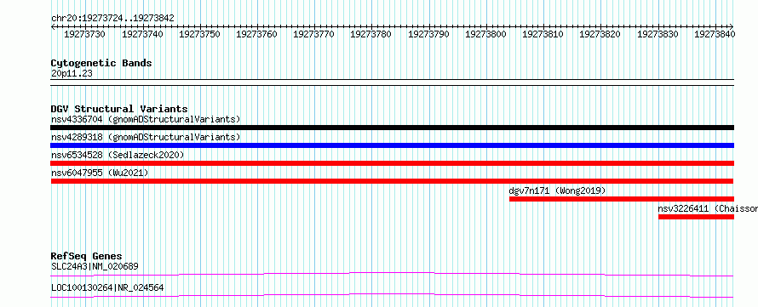Open nsv3226411 (Chaisson) label
This screenshot has width=758, height=307.
point(708,208)
